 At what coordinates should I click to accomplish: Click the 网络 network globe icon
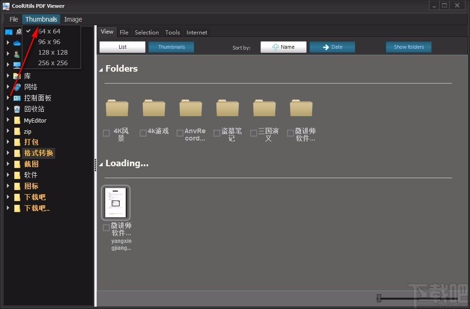(x=17, y=87)
